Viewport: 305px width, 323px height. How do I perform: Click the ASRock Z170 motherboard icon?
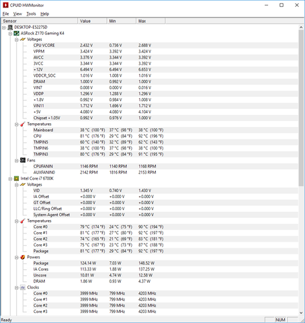tap(16, 34)
